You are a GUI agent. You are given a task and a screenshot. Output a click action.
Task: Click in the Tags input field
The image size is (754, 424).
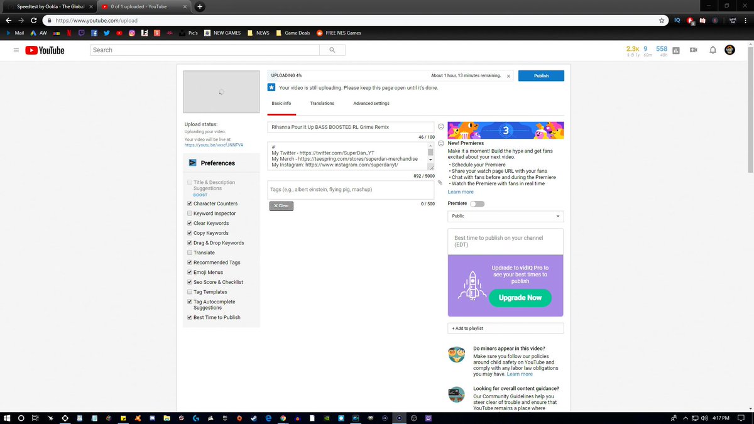[x=351, y=190]
